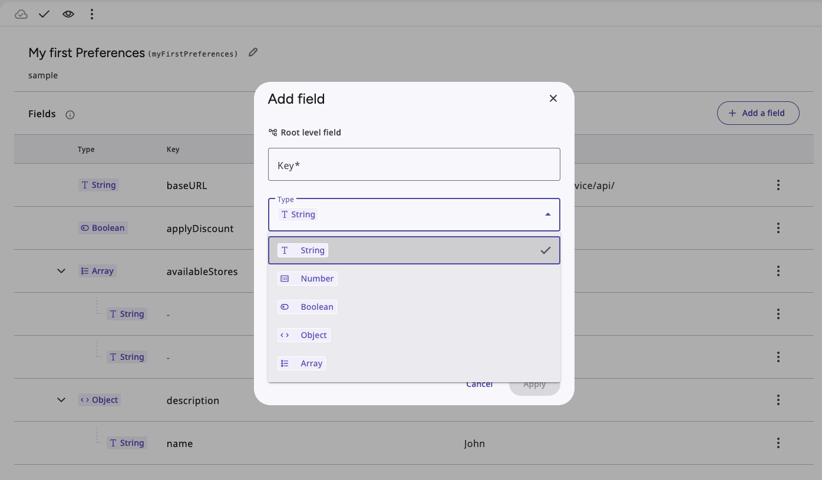
Task: Open row menu for description field
Action: (778, 400)
